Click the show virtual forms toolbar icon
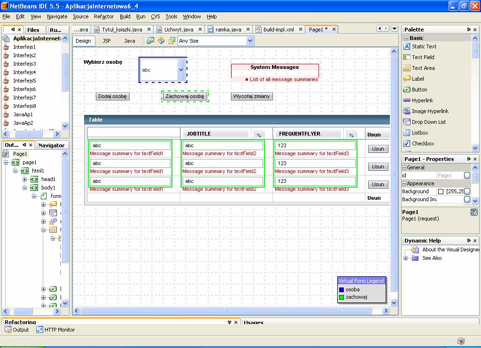This screenshot has height=348, width=481. [172, 41]
